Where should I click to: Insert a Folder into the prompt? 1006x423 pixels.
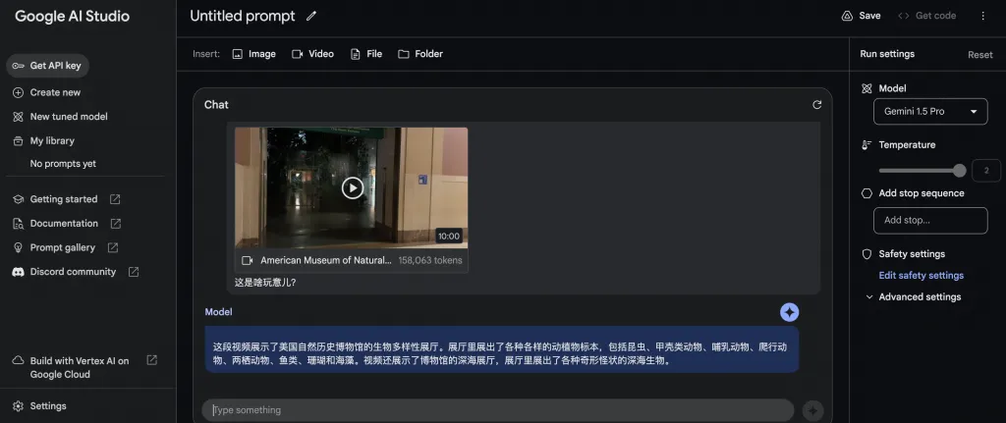(x=419, y=54)
